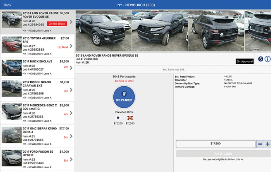Open the lot information icon
The height and width of the screenshot is (172, 271).
pyautogui.click(x=268, y=59)
